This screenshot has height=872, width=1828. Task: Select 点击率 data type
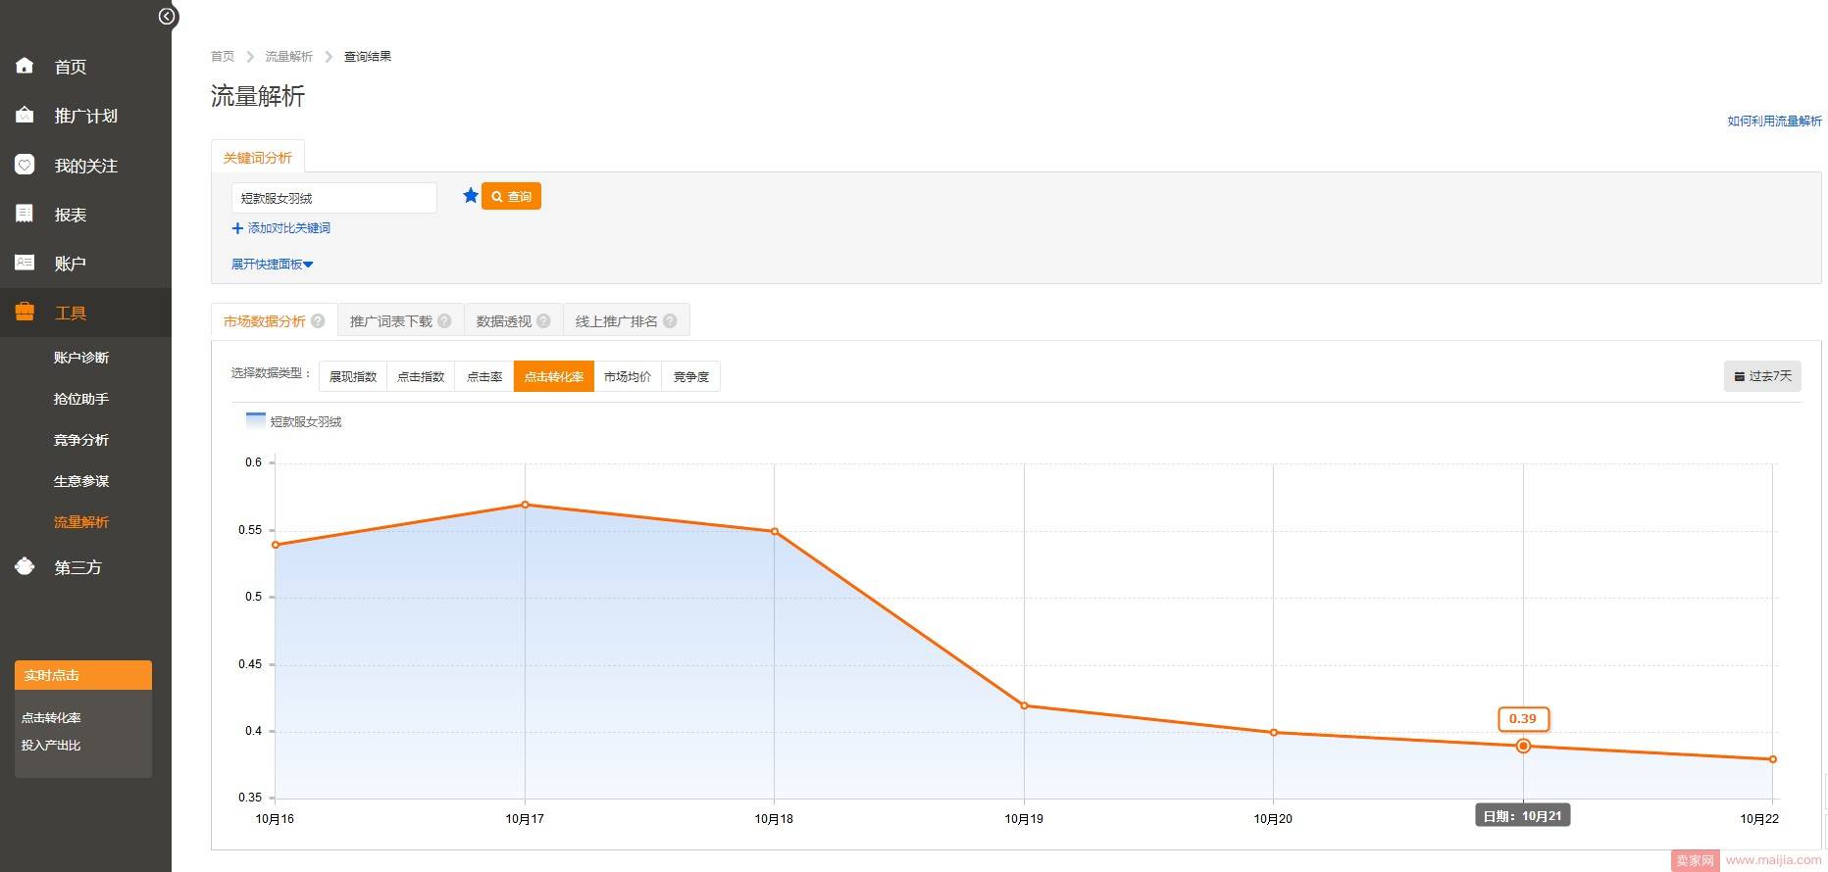coord(484,376)
